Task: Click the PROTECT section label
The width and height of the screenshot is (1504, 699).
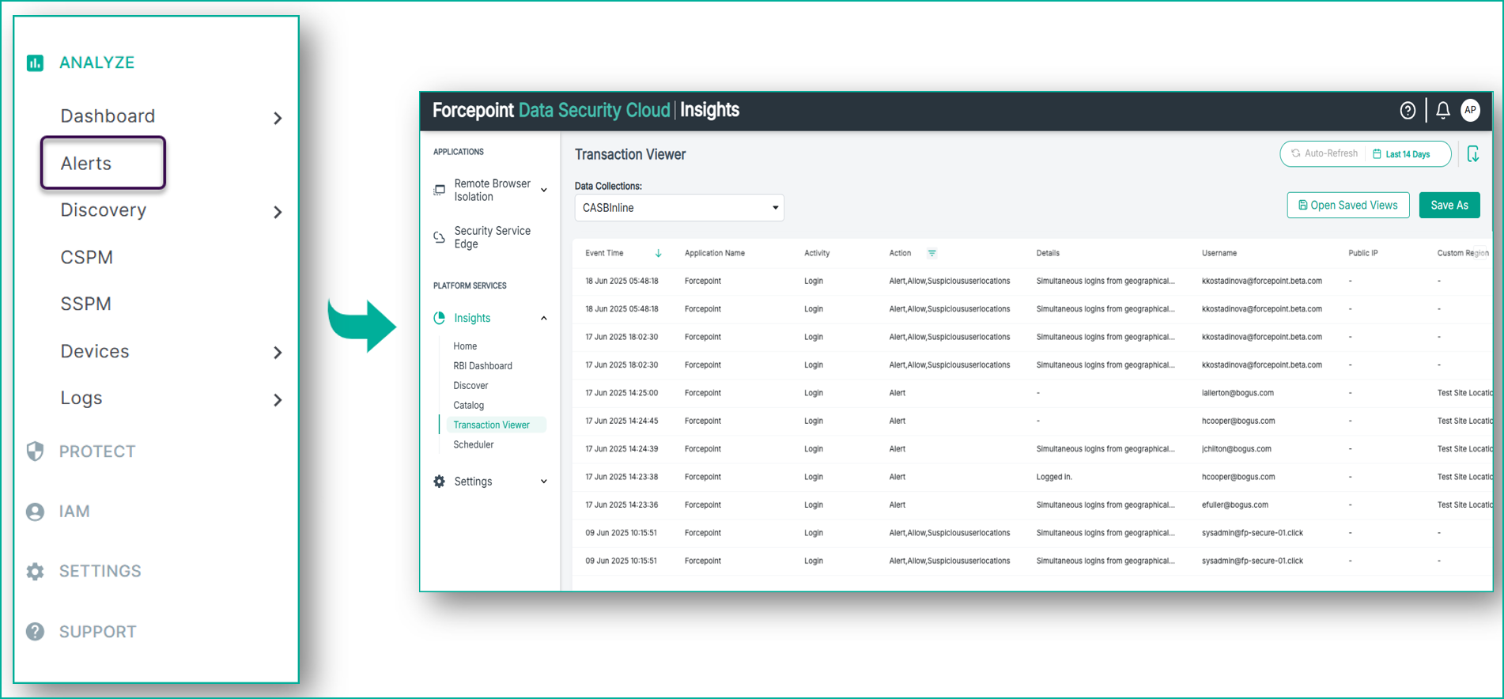Action: pos(97,452)
